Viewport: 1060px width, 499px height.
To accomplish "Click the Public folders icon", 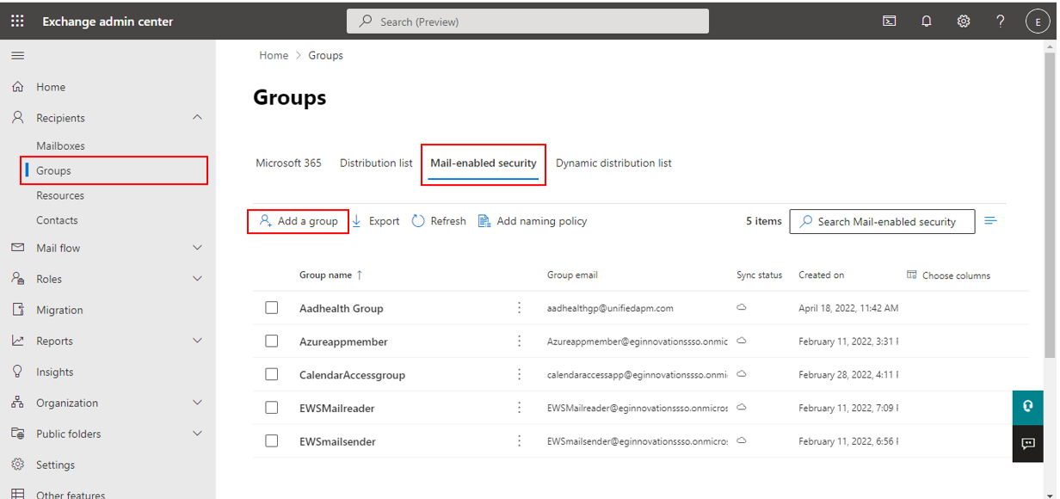I will tap(17, 434).
